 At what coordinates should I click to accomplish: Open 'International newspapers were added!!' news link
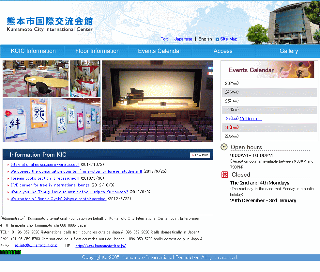tap(45, 165)
